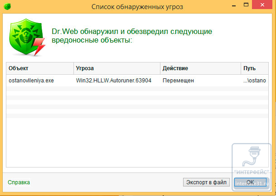
Task: Minimize the threats list window
Action: click(234, 5)
